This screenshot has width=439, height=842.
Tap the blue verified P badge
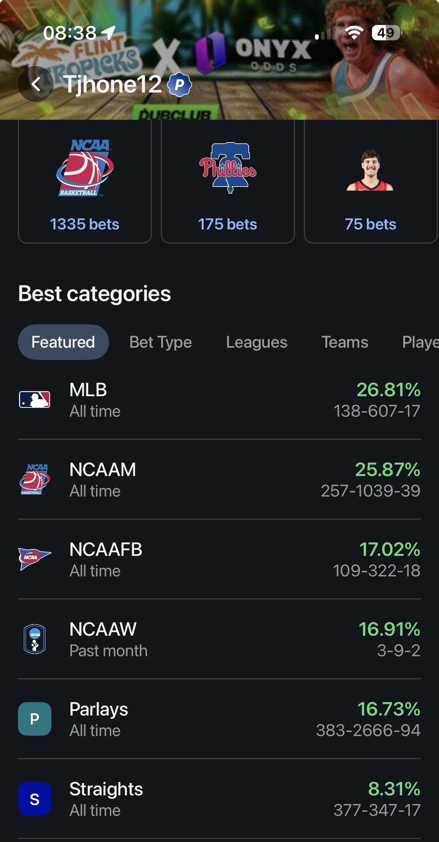[179, 85]
